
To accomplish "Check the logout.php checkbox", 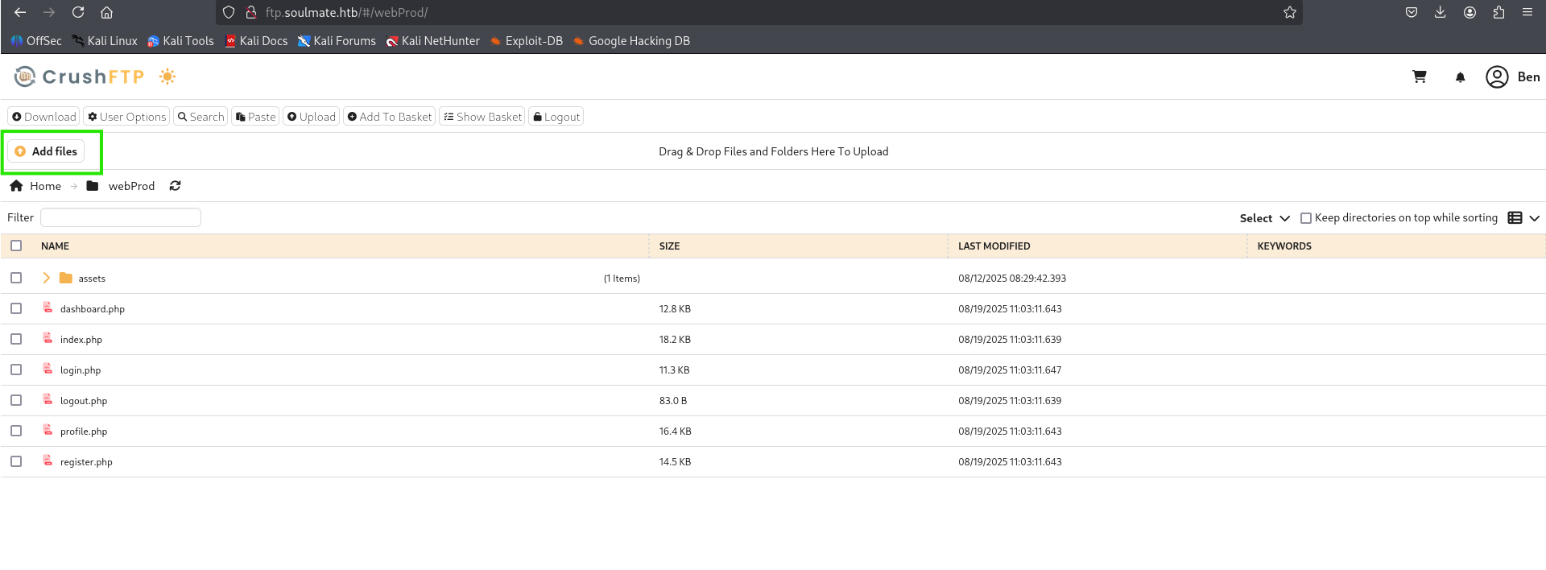I will coord(16,400).
